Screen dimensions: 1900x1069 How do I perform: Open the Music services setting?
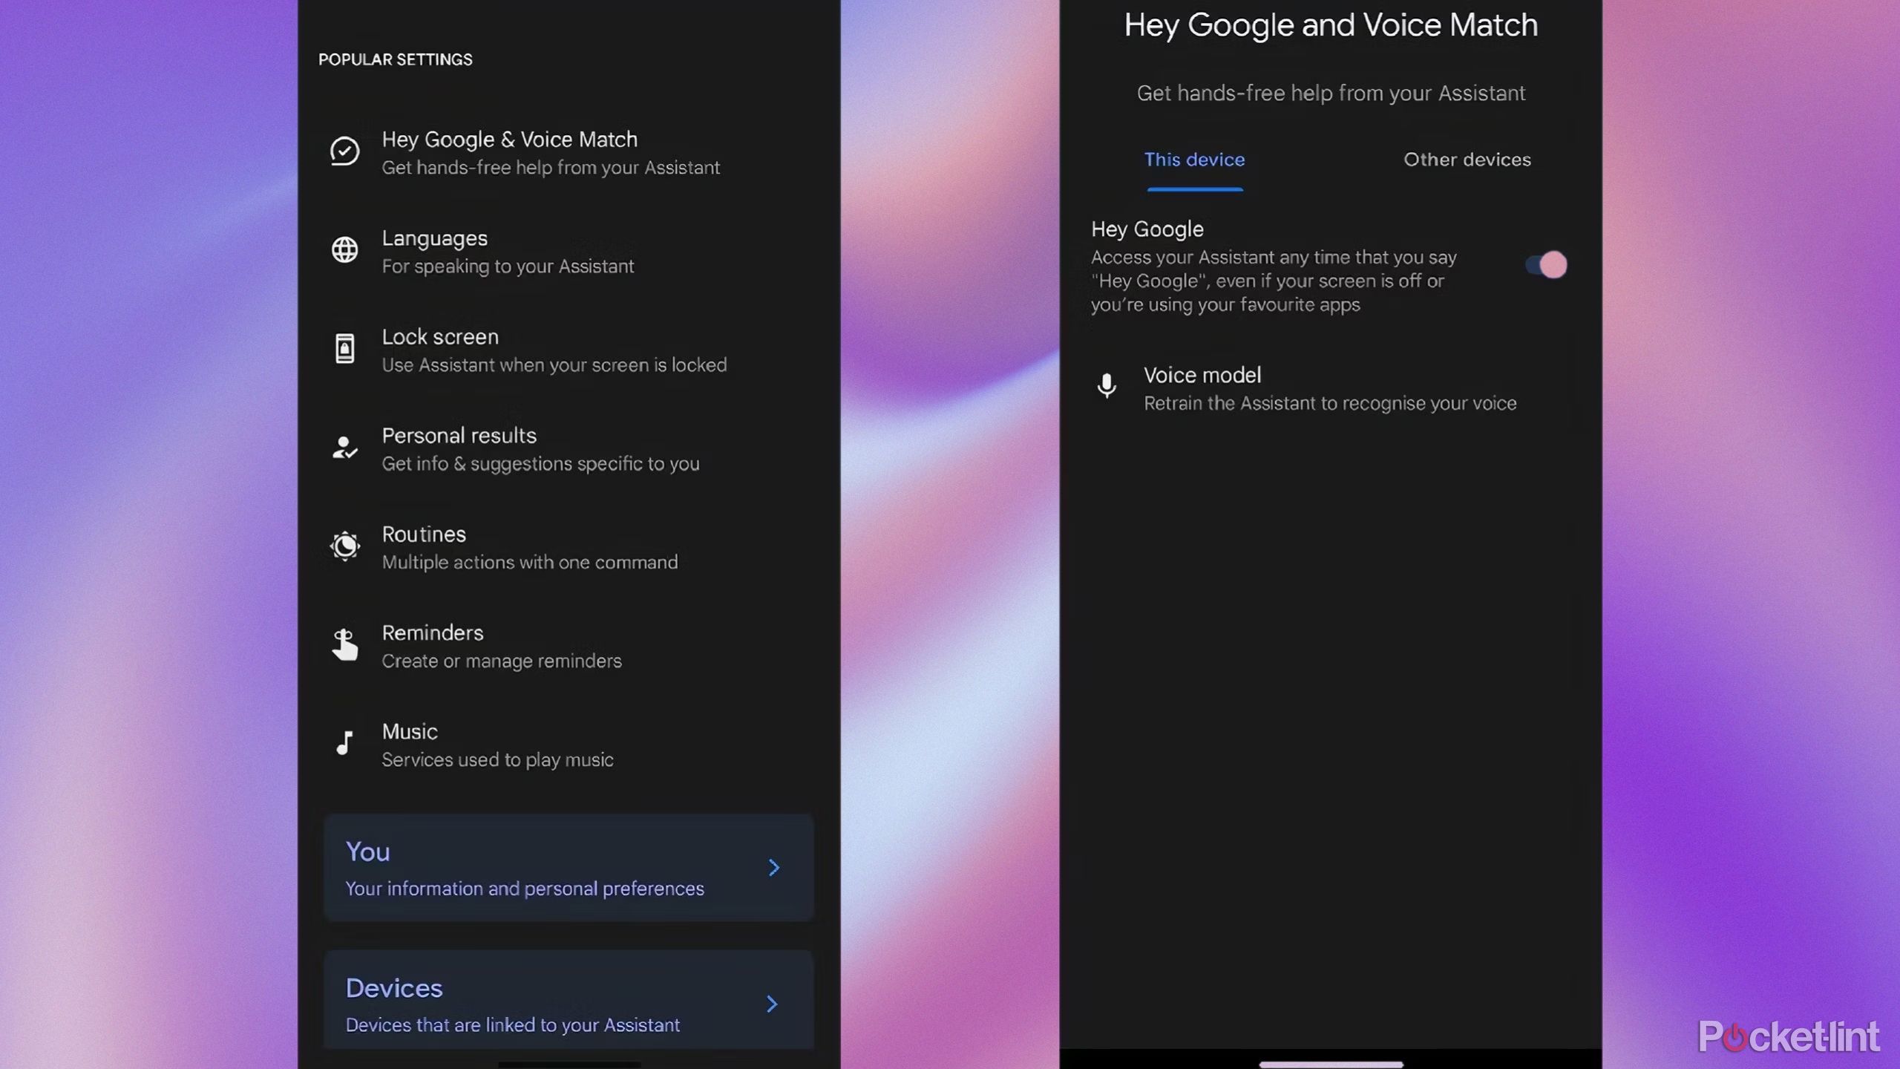tap(569, 745)
